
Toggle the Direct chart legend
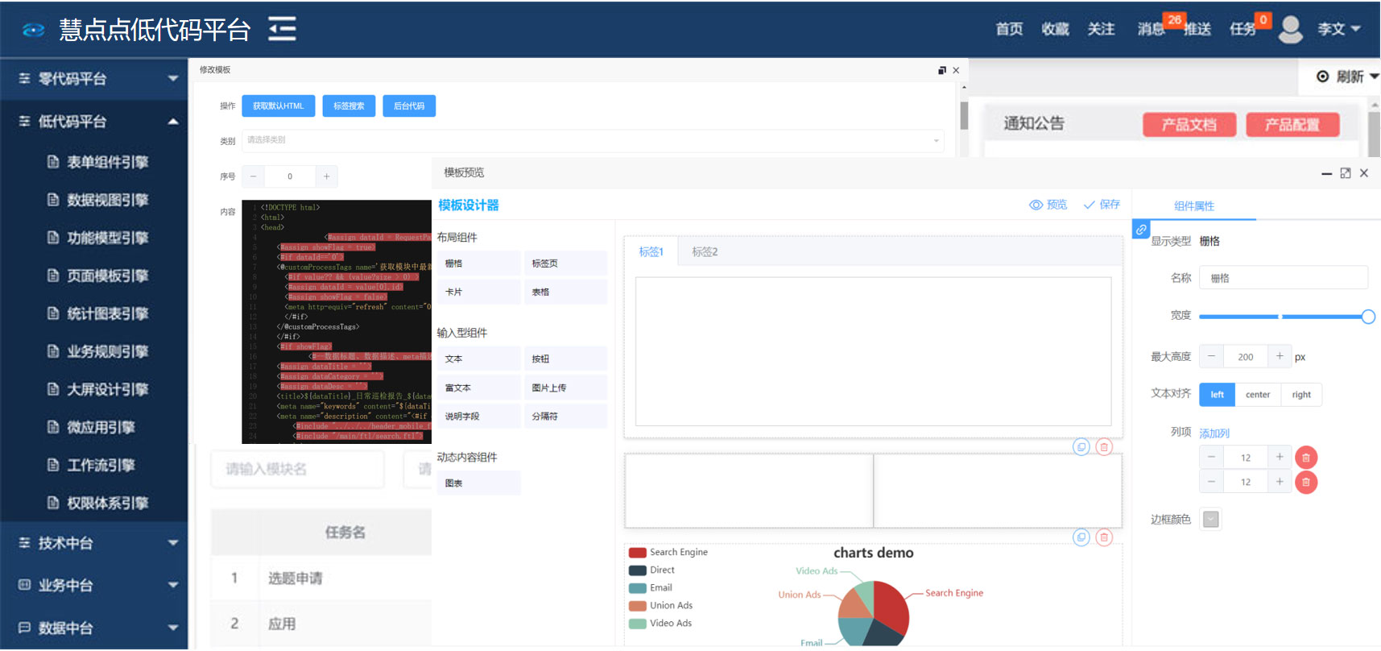651,570
